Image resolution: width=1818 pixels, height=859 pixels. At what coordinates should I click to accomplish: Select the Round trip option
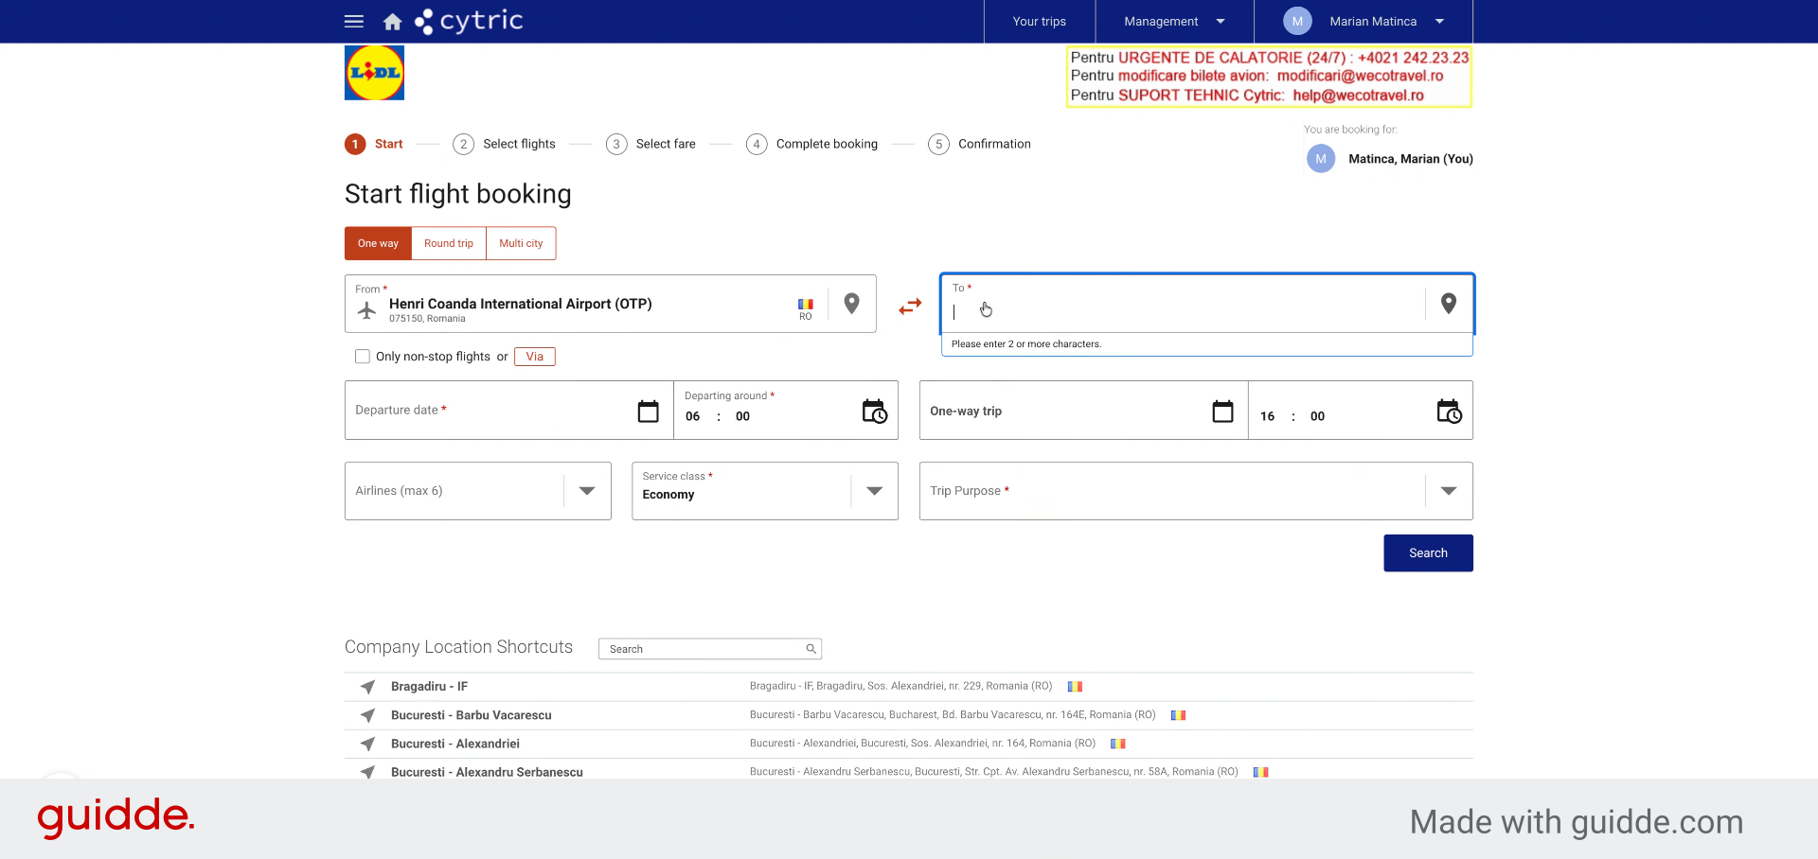click(x=449, y=243)
